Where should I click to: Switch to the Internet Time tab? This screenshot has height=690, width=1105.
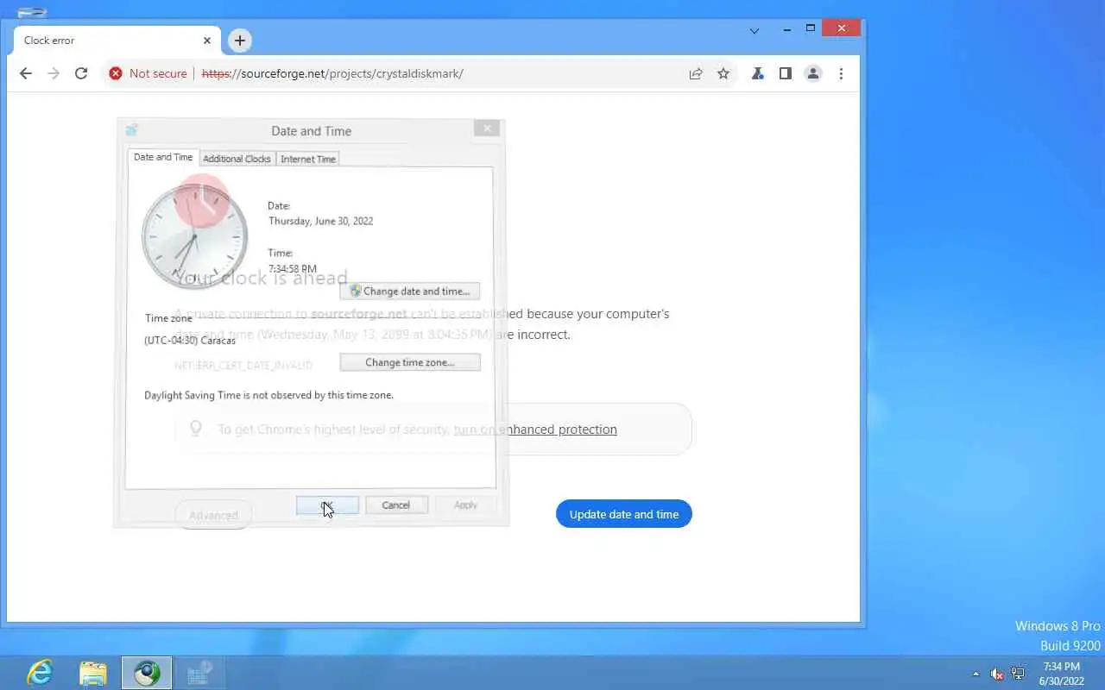pos(308,159)
